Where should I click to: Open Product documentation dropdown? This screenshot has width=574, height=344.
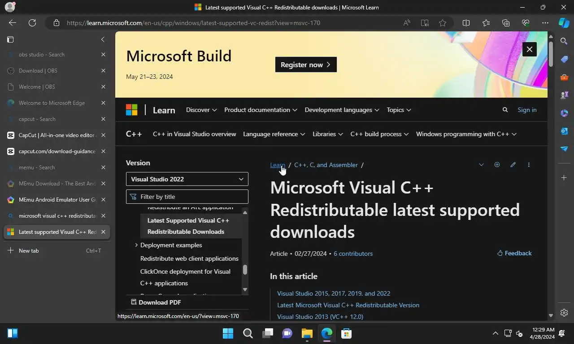261,110
